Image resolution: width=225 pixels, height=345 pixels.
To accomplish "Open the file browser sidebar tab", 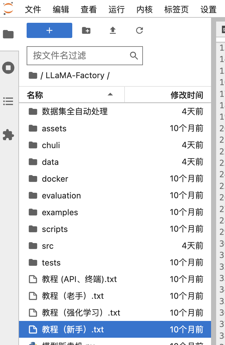I will (9, 34).
